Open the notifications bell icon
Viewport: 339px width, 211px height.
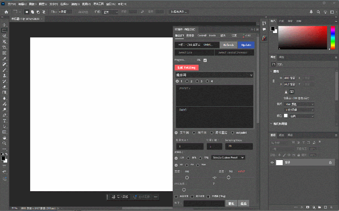[x=311, y=12]
